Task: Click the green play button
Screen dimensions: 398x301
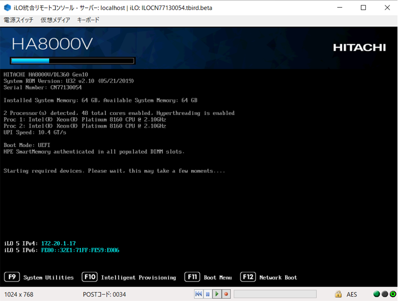Action: [x=217, y=294]
